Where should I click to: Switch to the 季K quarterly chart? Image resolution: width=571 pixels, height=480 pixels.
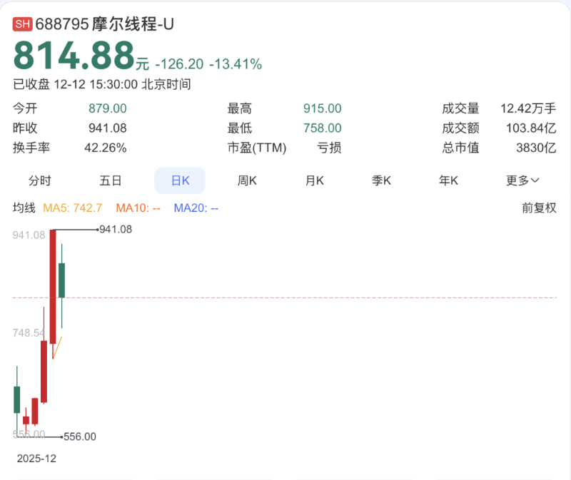[x=380, y=180]
